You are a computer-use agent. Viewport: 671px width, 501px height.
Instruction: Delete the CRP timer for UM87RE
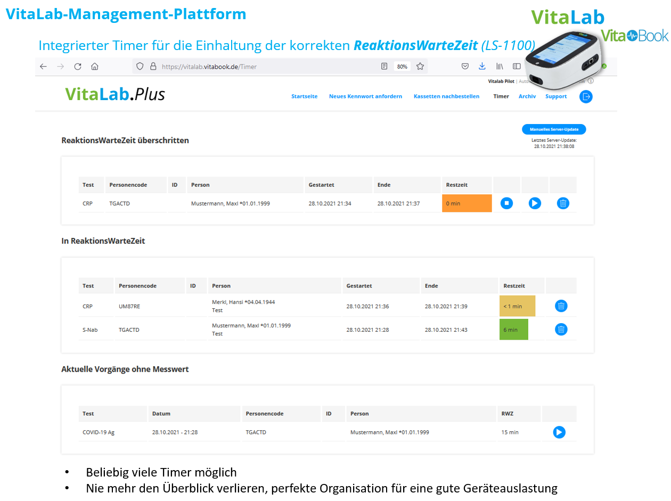coord(561,306)
